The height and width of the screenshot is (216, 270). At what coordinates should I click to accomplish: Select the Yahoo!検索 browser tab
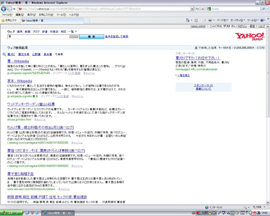(x=52, y=21)
